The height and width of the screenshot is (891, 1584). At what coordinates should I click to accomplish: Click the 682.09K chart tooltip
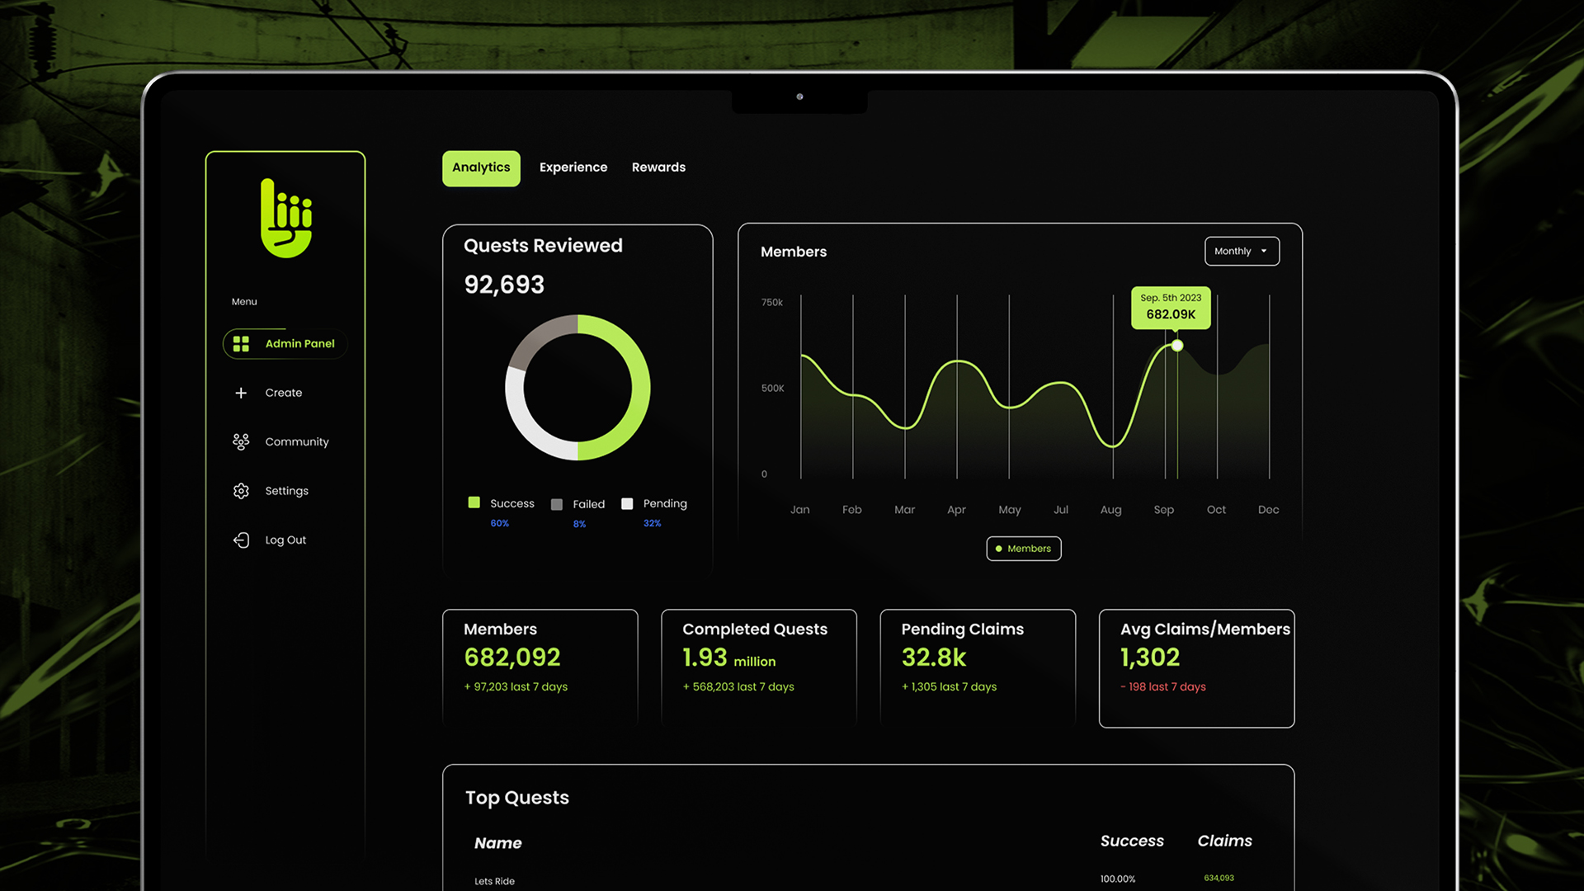1171,308
